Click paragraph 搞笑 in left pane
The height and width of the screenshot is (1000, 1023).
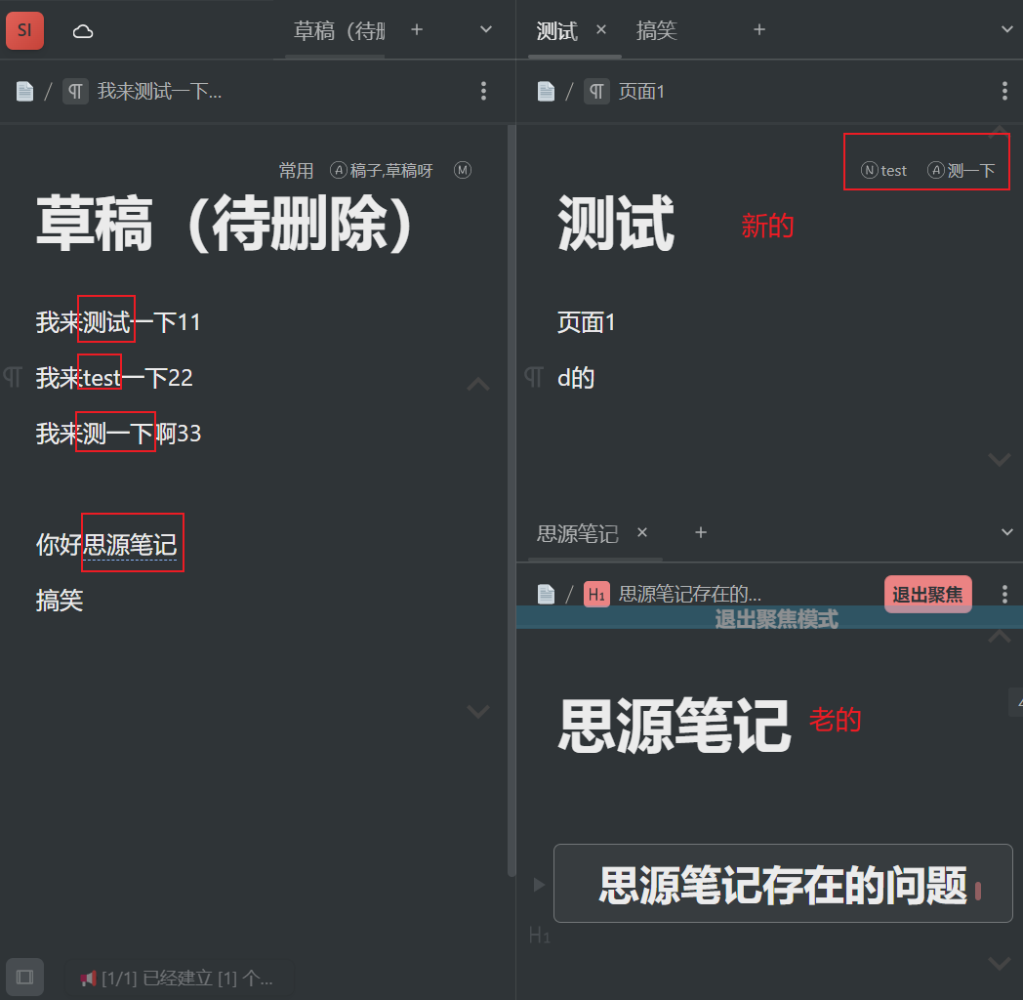pyautogui.click(x=60, y=601)
